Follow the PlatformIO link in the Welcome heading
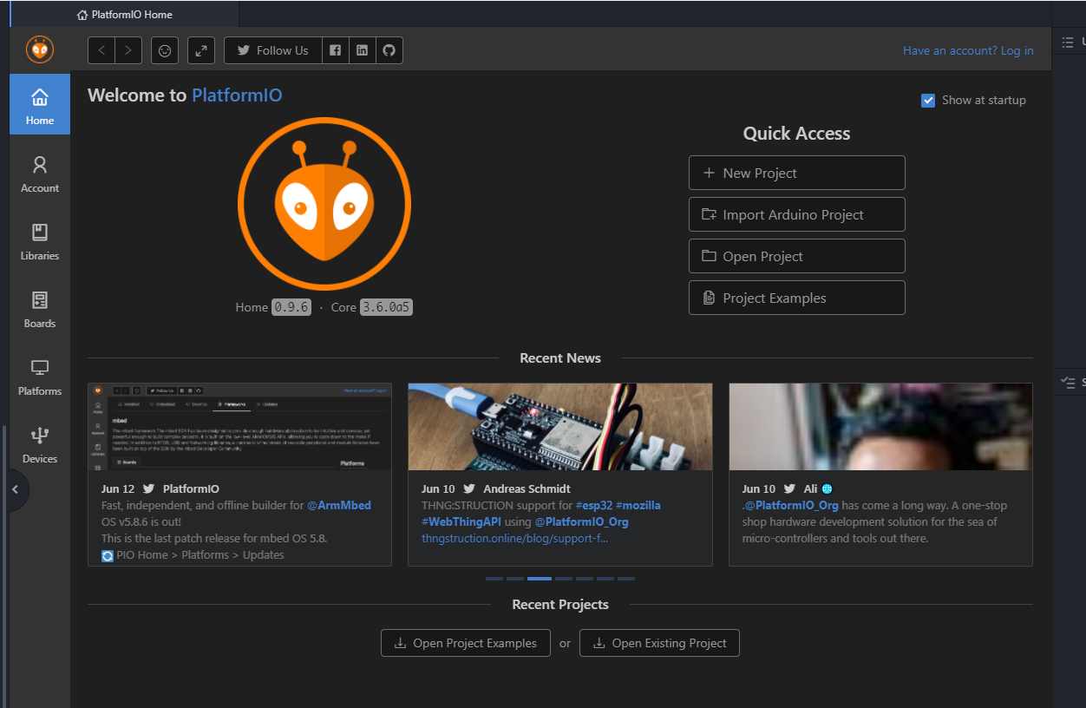The width and height of the screenshot is (1086, 708). click(237, 95)
